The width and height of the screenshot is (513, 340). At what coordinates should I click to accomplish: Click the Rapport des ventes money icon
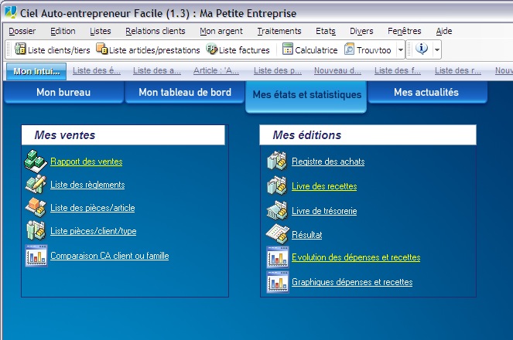36,161
